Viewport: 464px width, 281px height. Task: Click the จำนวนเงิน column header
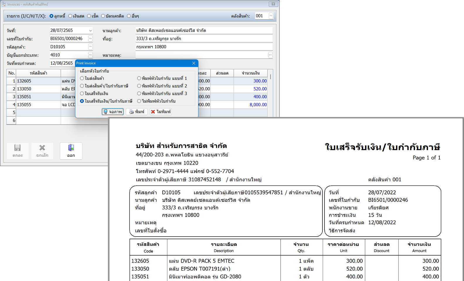coord(251,73)
